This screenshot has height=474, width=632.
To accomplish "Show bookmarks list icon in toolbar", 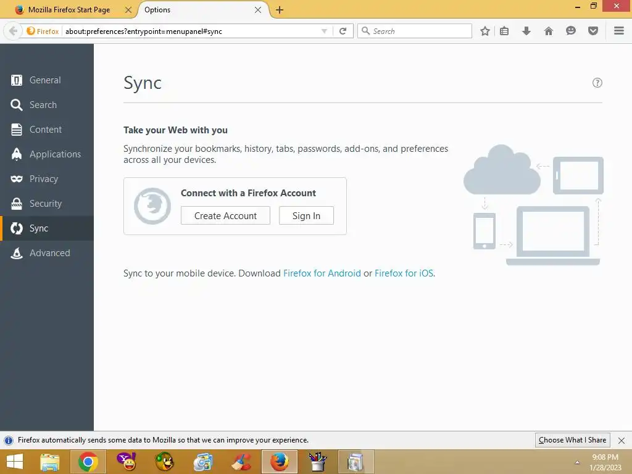I will pyautogui.click(x=504, y=31).
